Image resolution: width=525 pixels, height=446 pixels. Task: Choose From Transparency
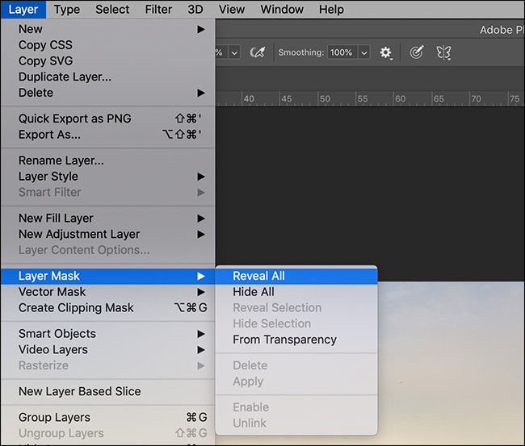click(x=296, y=340)
